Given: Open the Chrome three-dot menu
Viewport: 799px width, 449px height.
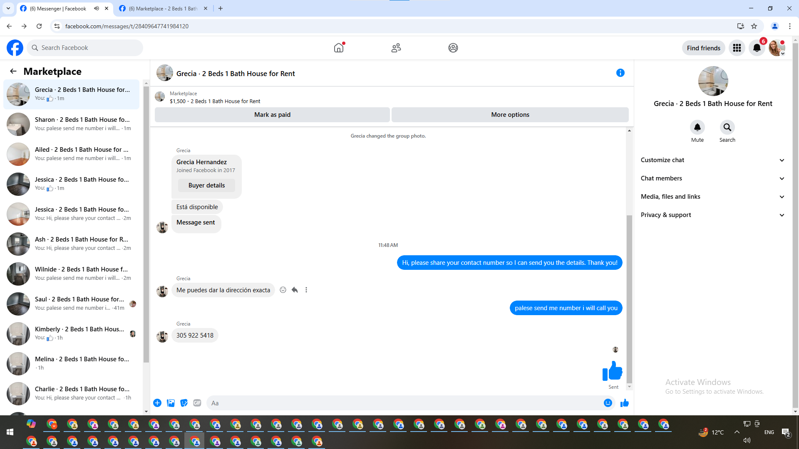Looking at the screenshot, I should (790, 26).
